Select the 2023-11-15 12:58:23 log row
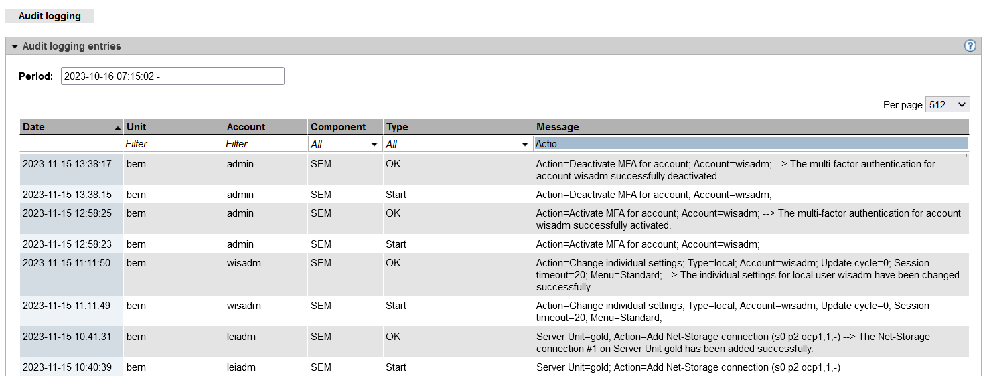The height and width of the screenshot is (376, 985). tap(67, 244)
